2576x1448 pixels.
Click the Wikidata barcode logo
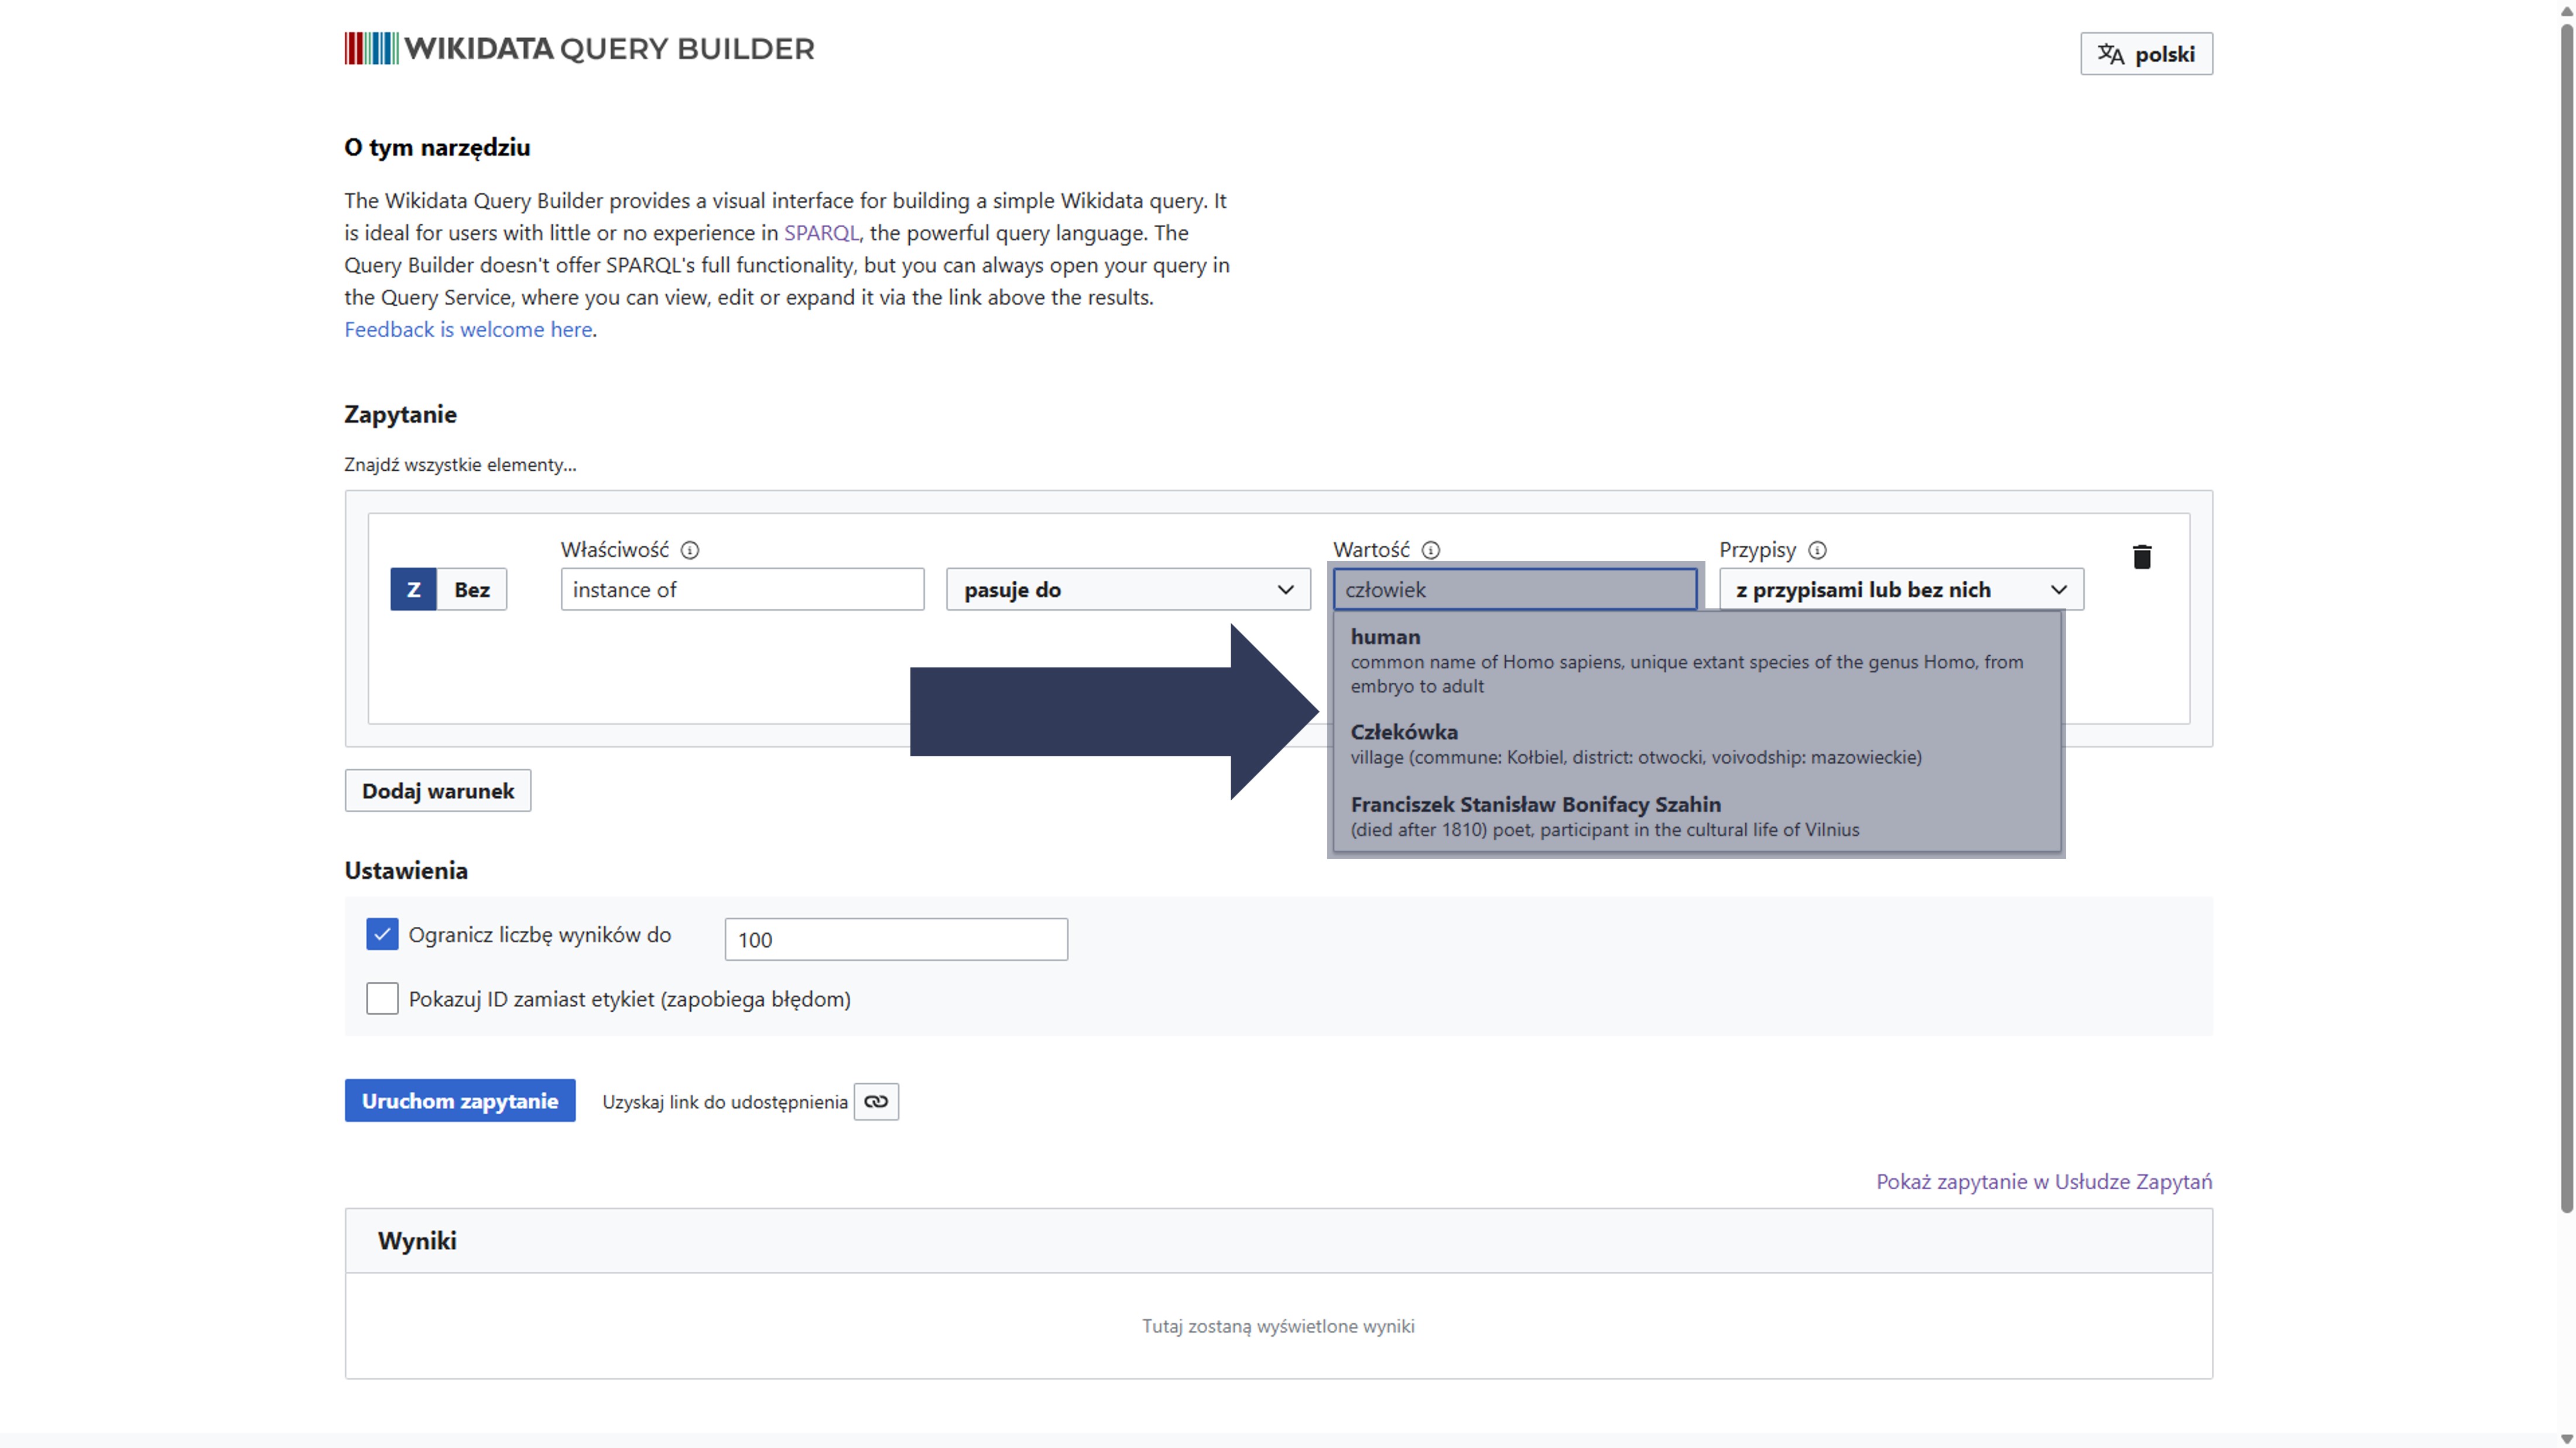coord(371,48)
